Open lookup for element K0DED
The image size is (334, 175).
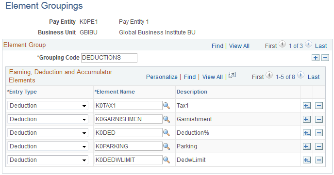click(167, 133)
